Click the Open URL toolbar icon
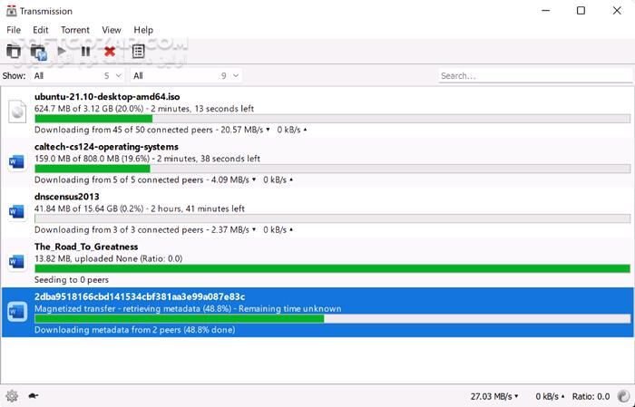 (x=38, y=52)
